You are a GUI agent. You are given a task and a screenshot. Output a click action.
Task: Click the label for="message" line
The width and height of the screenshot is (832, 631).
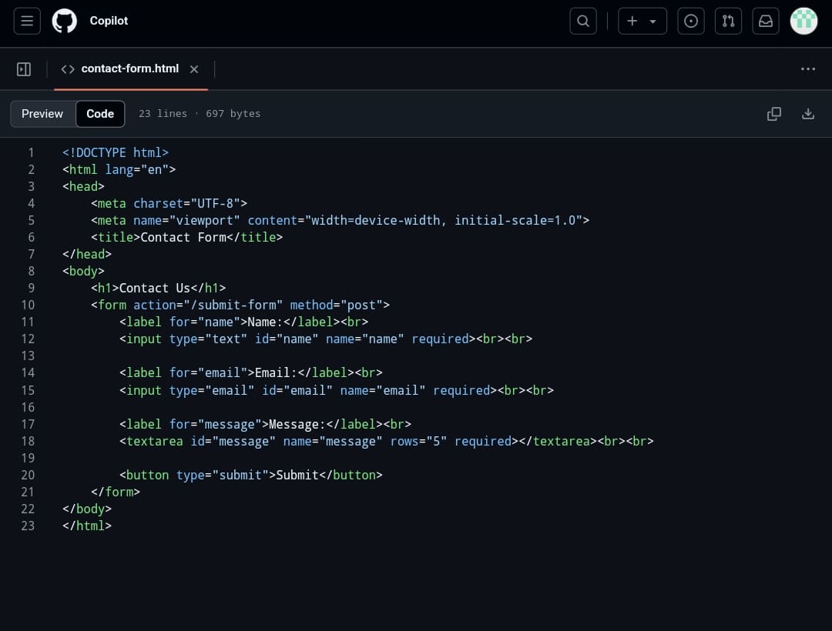pos(265,424)
